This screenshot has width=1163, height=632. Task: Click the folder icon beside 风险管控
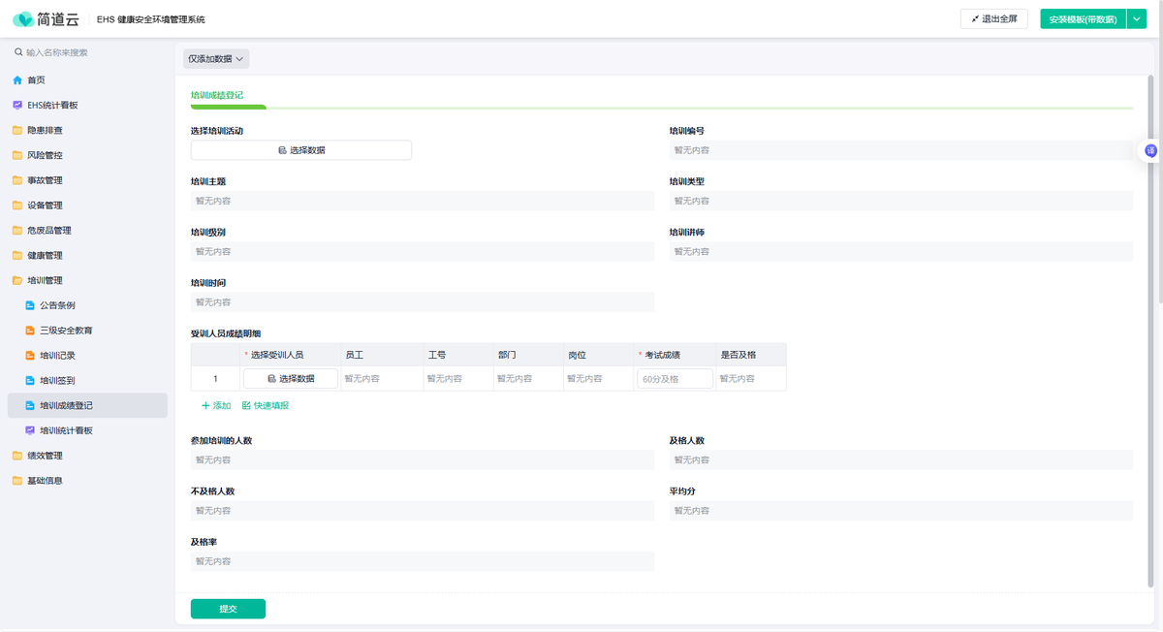(x=17, y=155)
